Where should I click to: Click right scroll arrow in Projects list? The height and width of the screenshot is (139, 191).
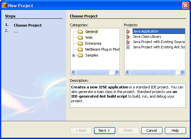pos(182,72)
